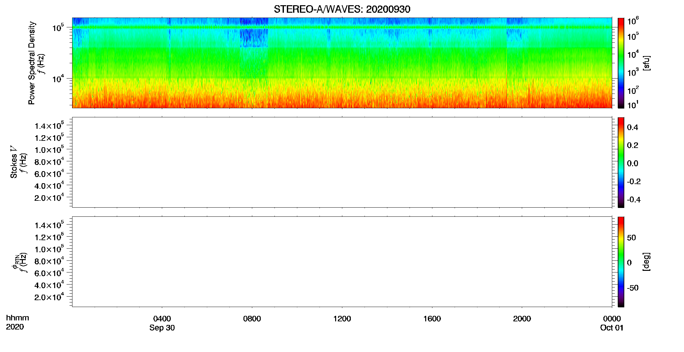684x352 pixels.
Task: Click the Stokes V axis label
Action: (14, 162)
